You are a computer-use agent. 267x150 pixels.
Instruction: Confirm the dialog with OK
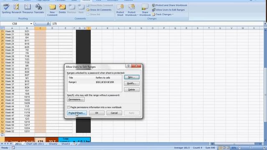tap(96, 113)
